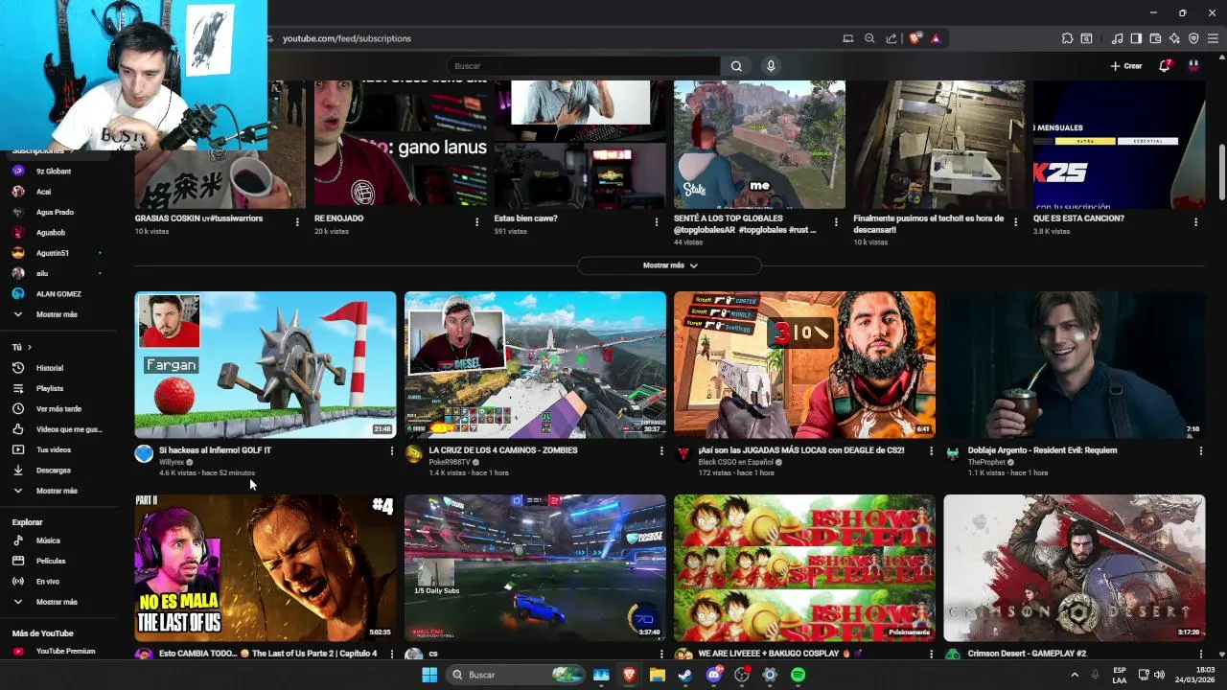Open Black CSGO en Español channel link
Viewport: 1227px width, 690px height.
click(x=735, y=462)
